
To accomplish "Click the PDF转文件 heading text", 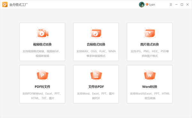I will (x=42, y=87).
